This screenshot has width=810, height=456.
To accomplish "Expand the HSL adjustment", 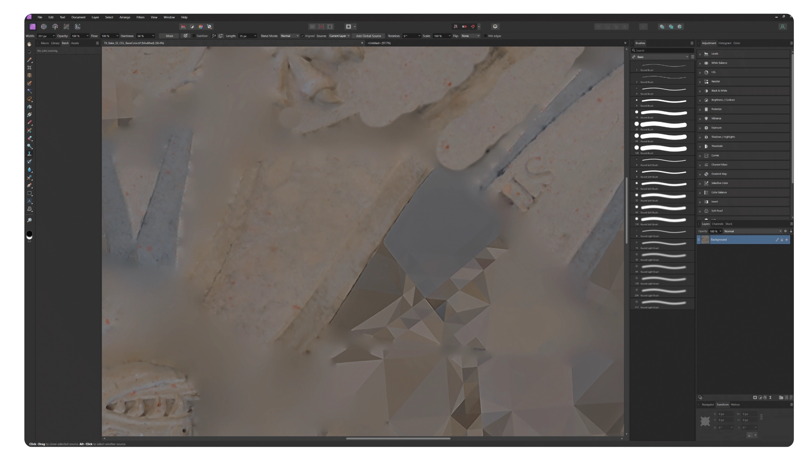I will click(x=700, y=72).
